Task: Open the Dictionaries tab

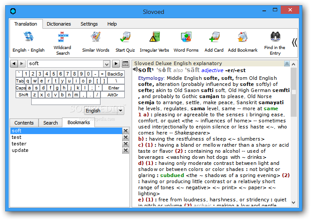Action: click(59, 24)
